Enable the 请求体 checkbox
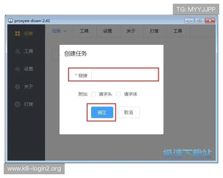Screen dimensions: 223x178 click(x=119, y=94)
